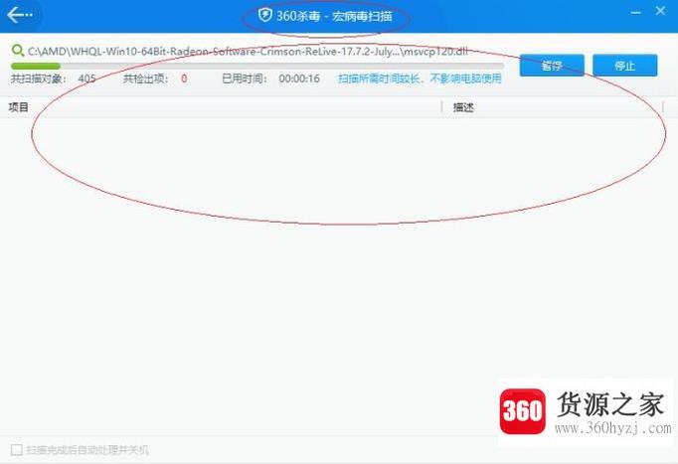
Task: Click the green magnifier scan icon
Action: pyautogui.click(x=17, y=51)
